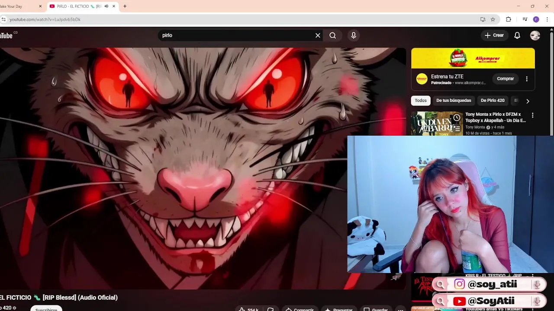Install app icon in the address bar
Viewport: 554px width, 311px height.
[x=483, y=19]
